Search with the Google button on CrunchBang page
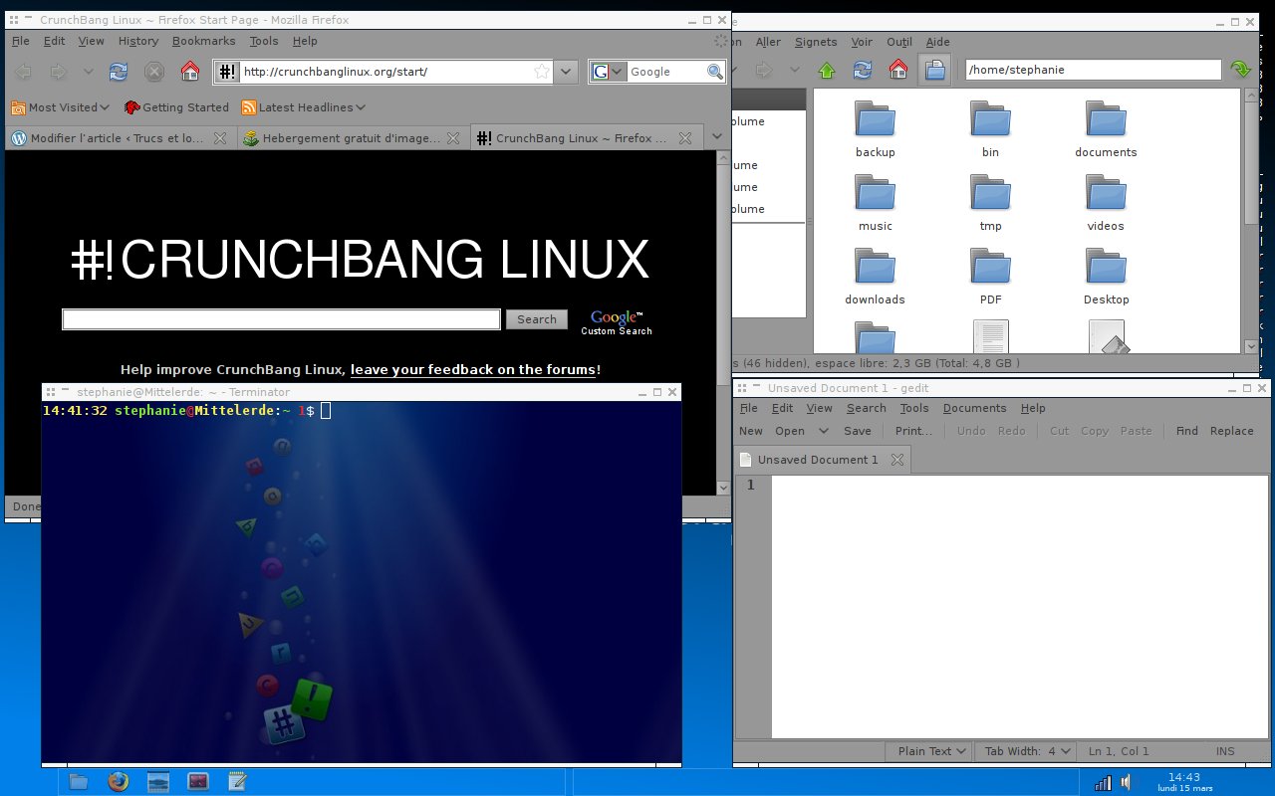Screen dimensions: 1275x796 pyautogui.click(x=536, y=318)
